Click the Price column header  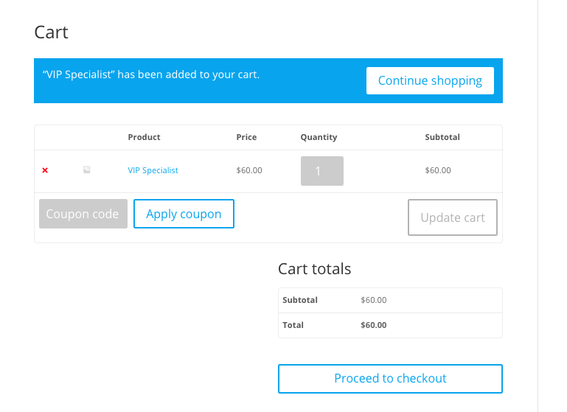[246, 137]
